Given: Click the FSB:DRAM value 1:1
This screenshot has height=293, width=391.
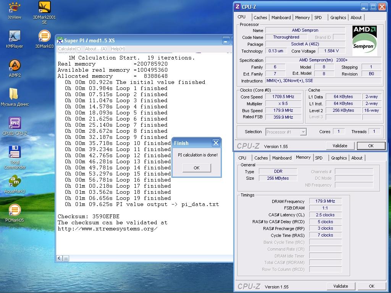Looking at the screenshot, I should click(325, 208).
